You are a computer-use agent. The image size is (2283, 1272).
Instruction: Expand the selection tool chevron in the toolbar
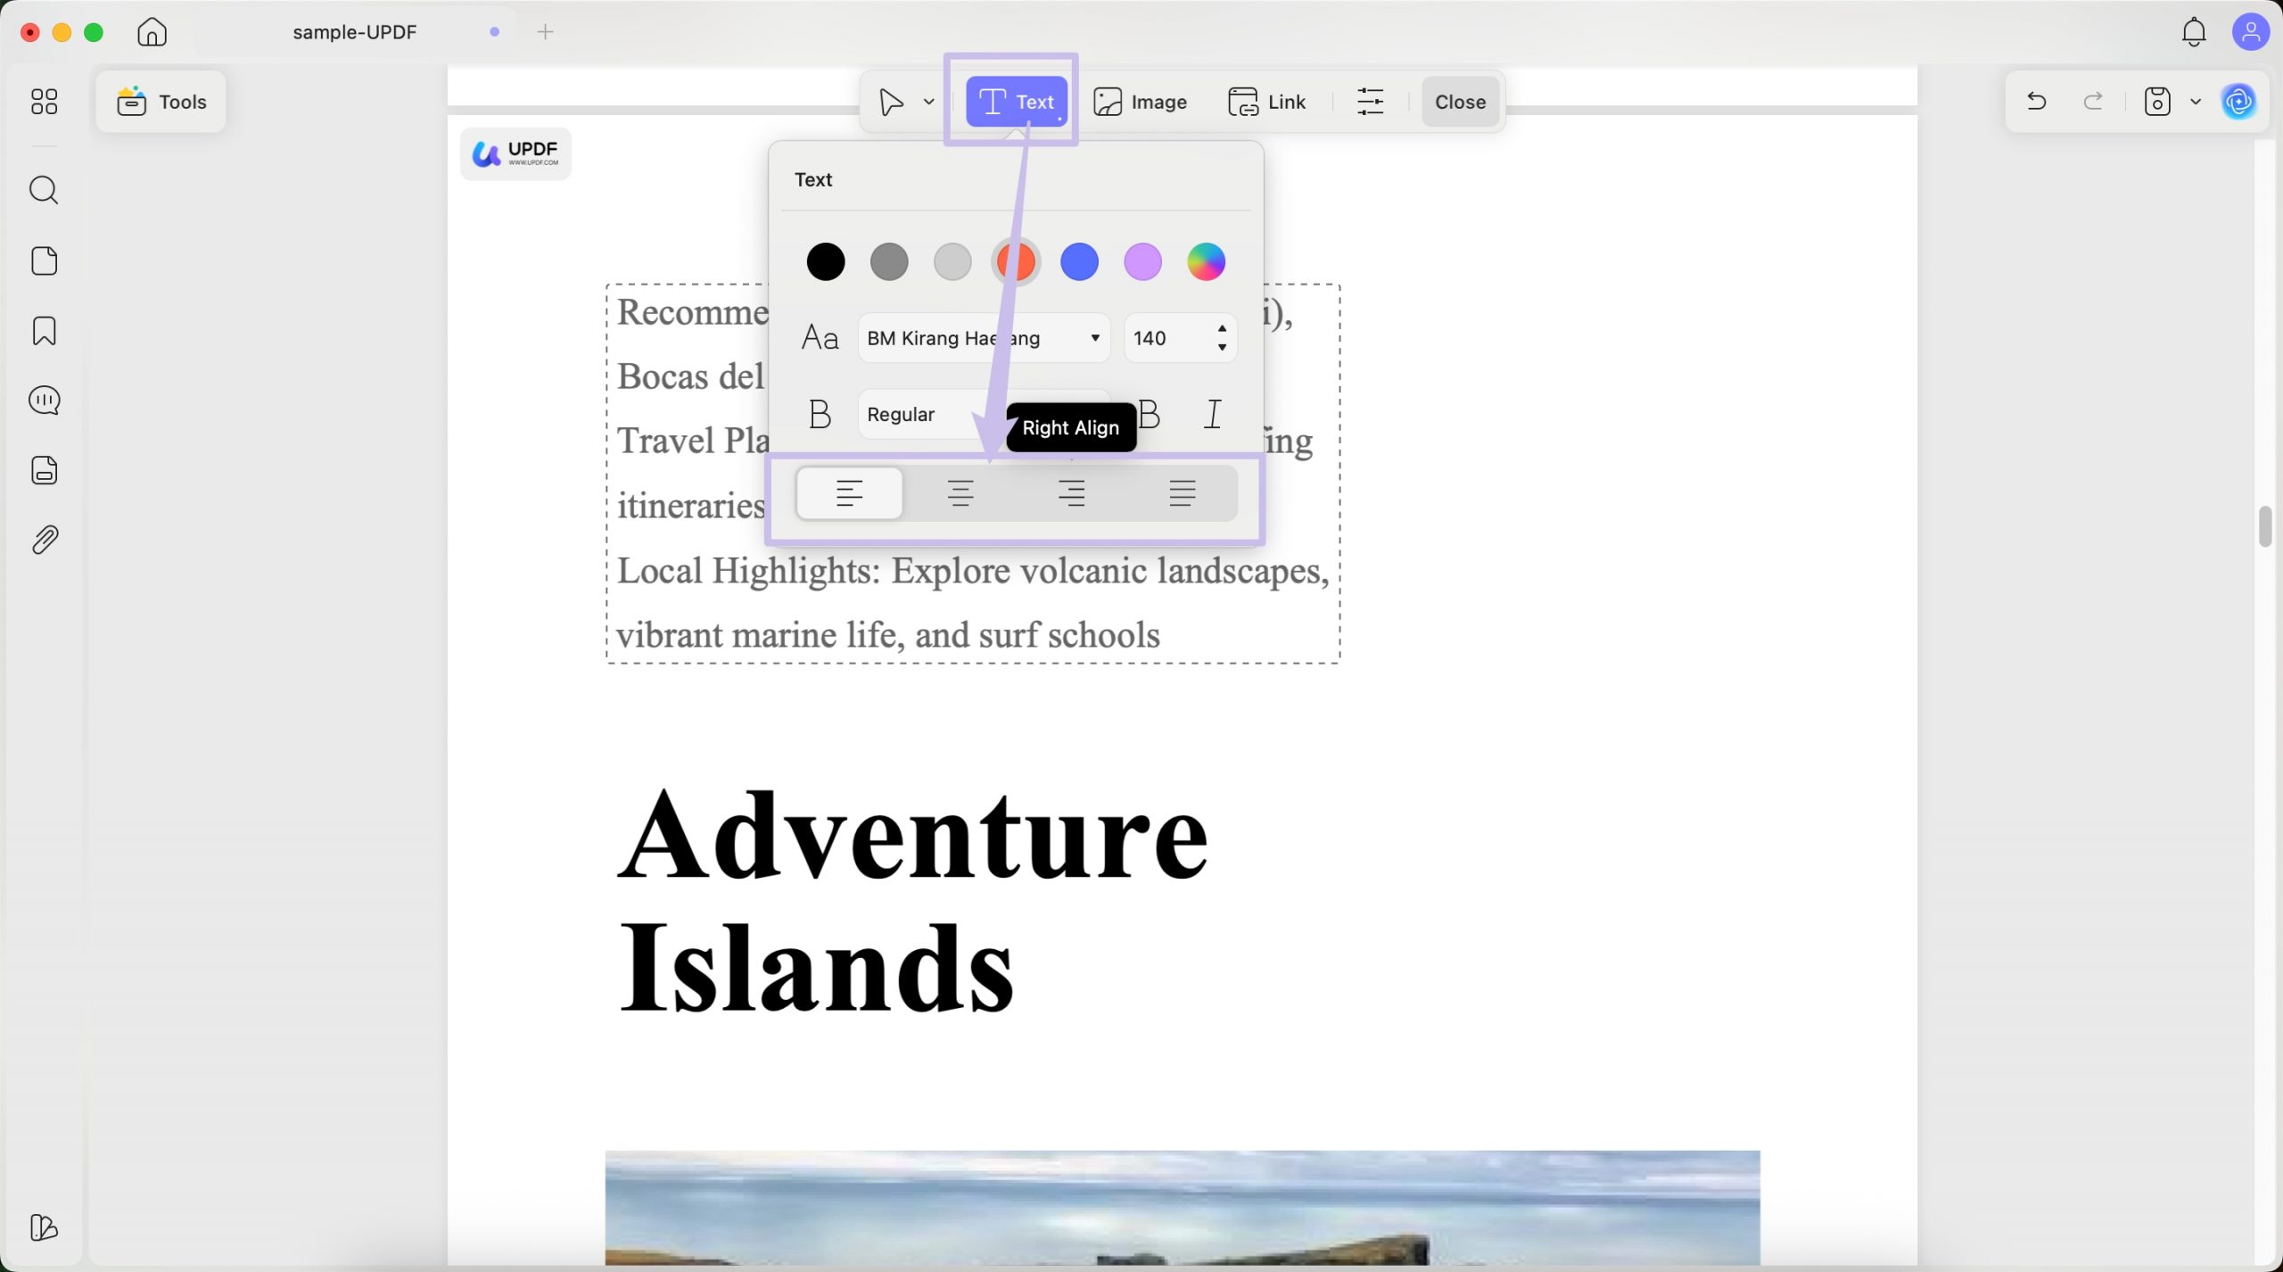click(928, 101)
